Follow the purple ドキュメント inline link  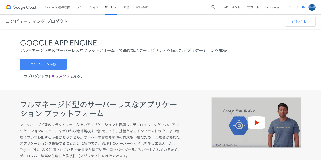pyautogui.click(x=59, y=76)
